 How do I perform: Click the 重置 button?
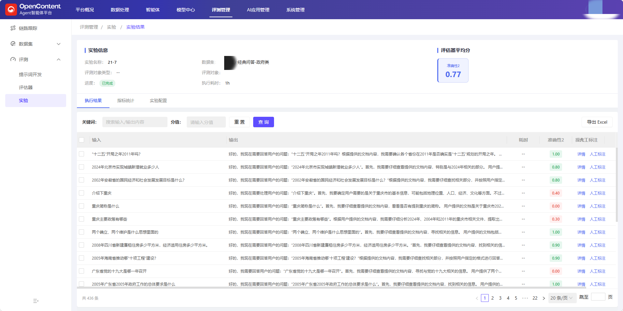pos(239,122)
